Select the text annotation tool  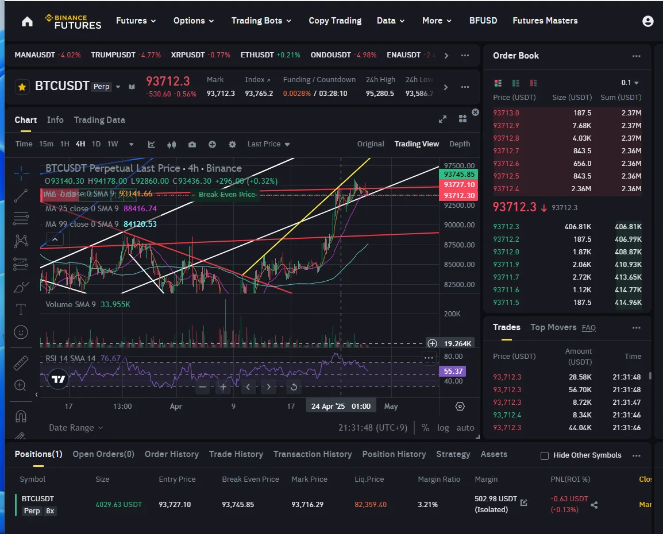21,309
